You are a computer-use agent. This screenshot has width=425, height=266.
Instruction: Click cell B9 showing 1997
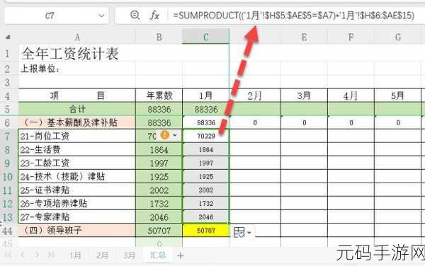[159, 163]
